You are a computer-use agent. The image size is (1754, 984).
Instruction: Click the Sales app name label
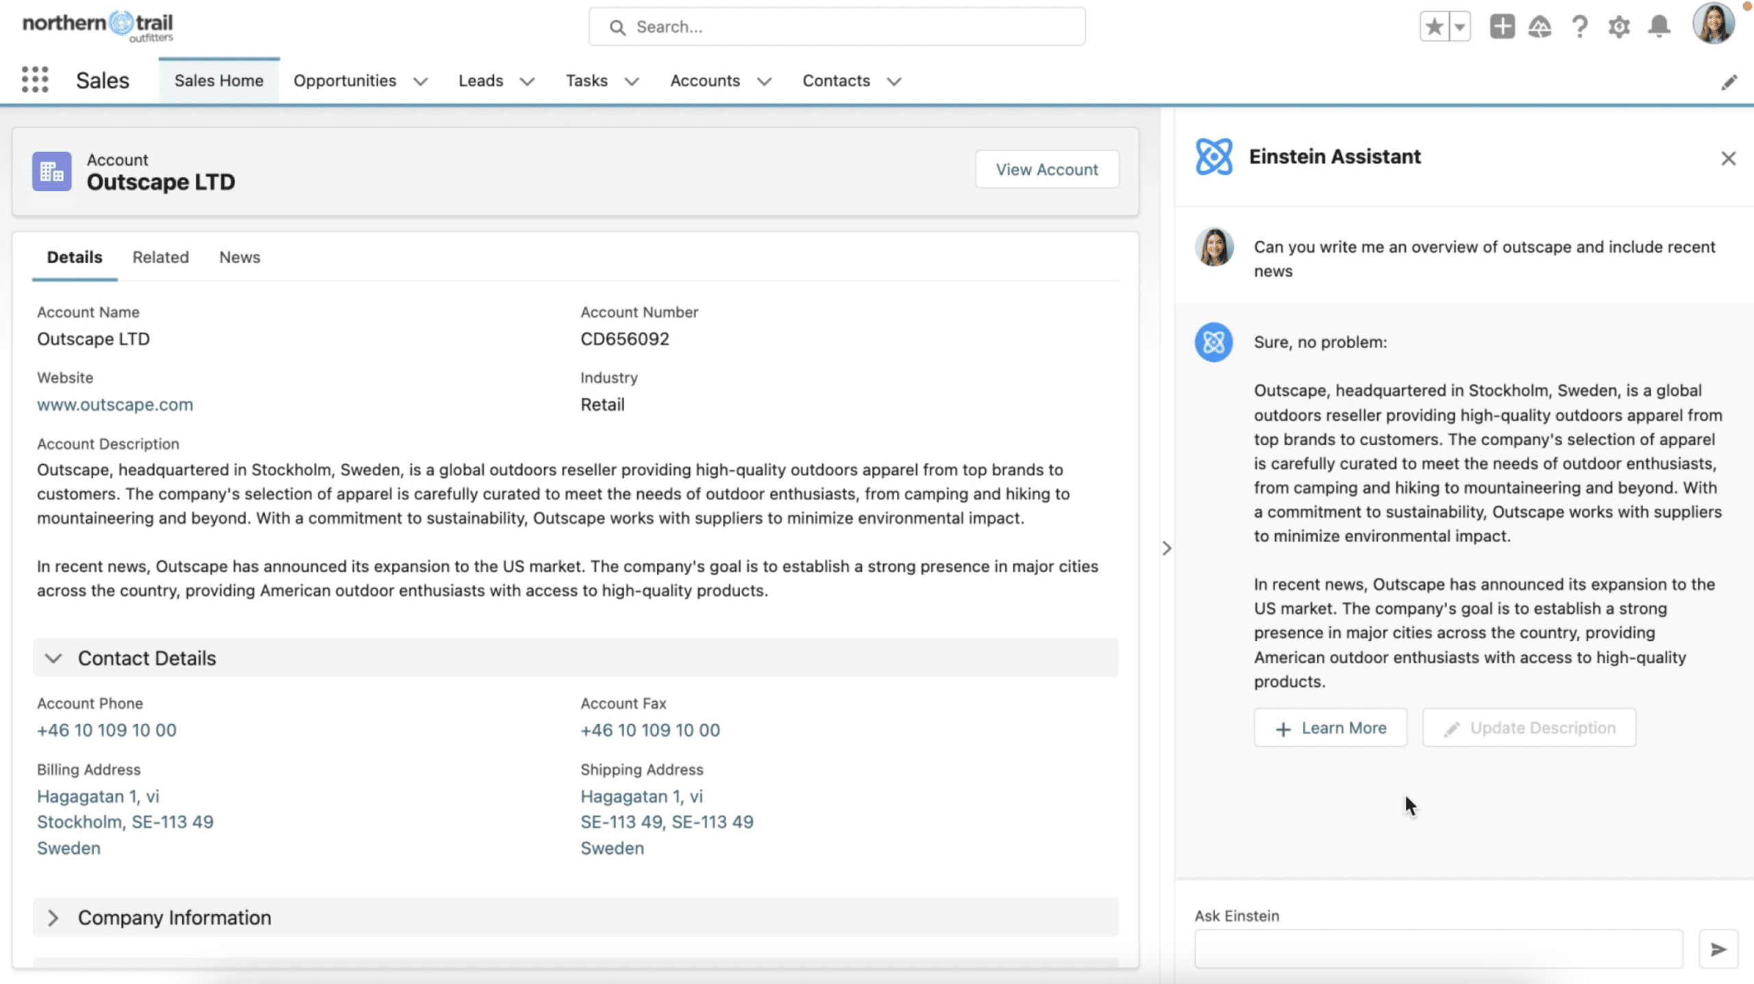102,81
